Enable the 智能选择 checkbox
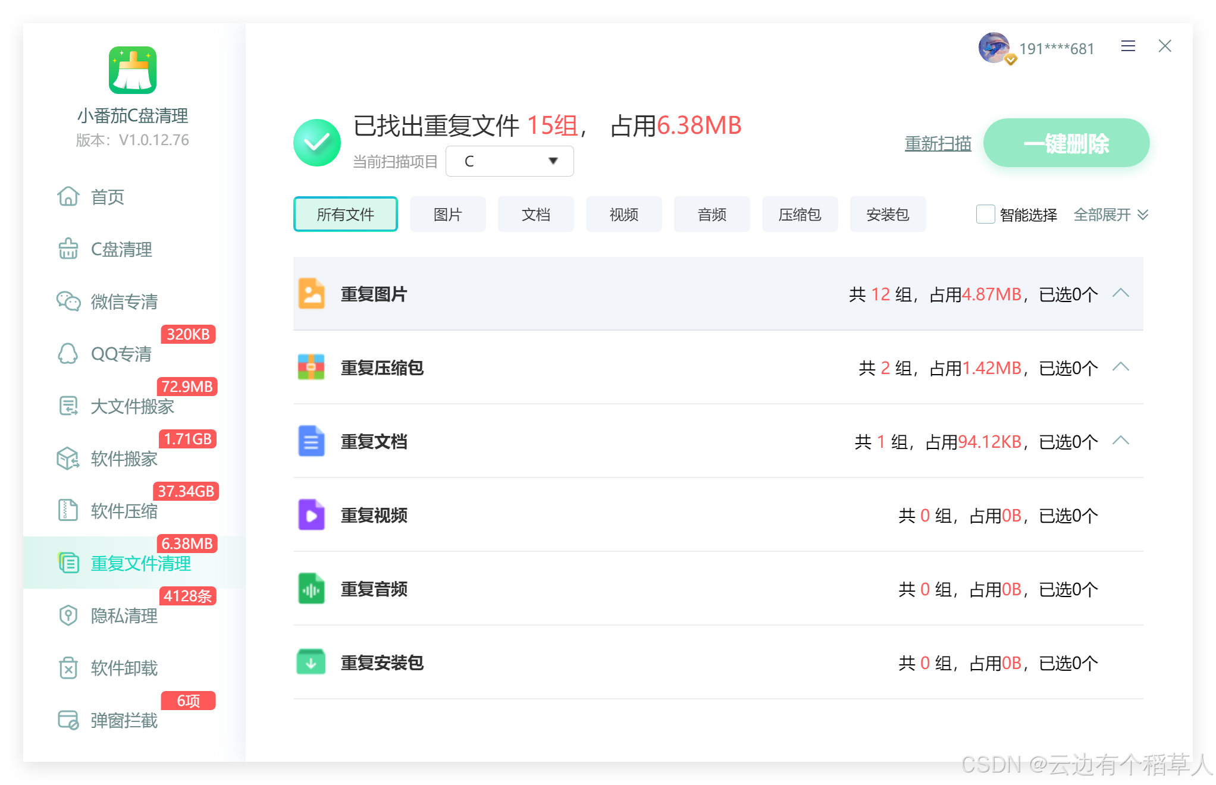This screenshot has height=785, width=1216. [985, 214]
